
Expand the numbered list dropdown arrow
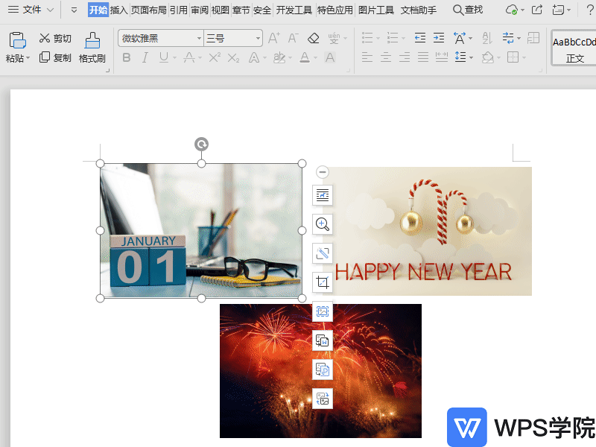tap(403, 39)
